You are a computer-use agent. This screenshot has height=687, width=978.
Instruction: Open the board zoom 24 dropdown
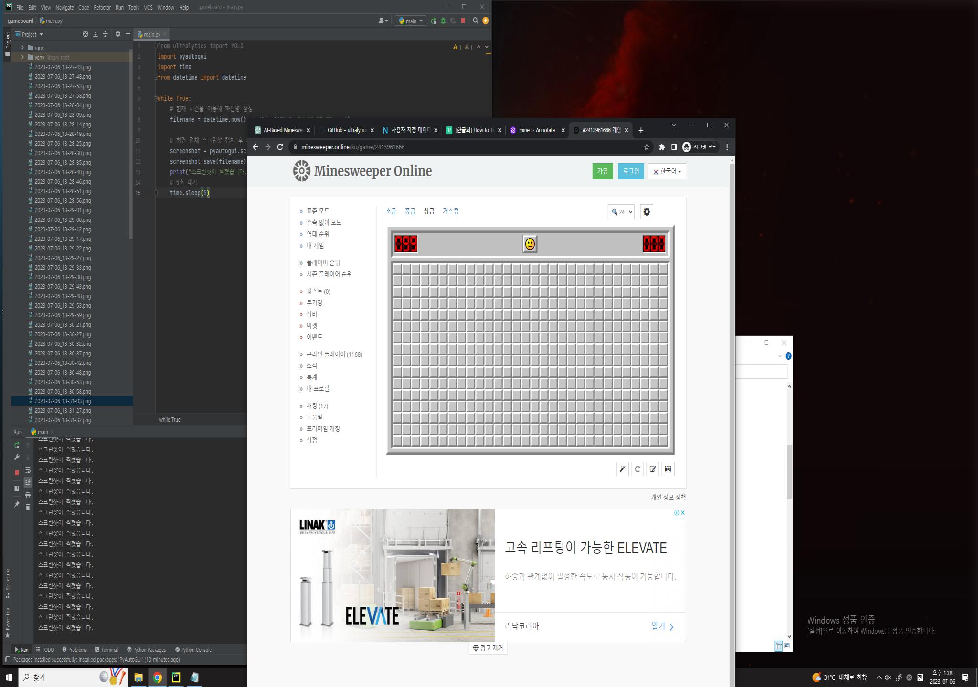pos(621,212)
